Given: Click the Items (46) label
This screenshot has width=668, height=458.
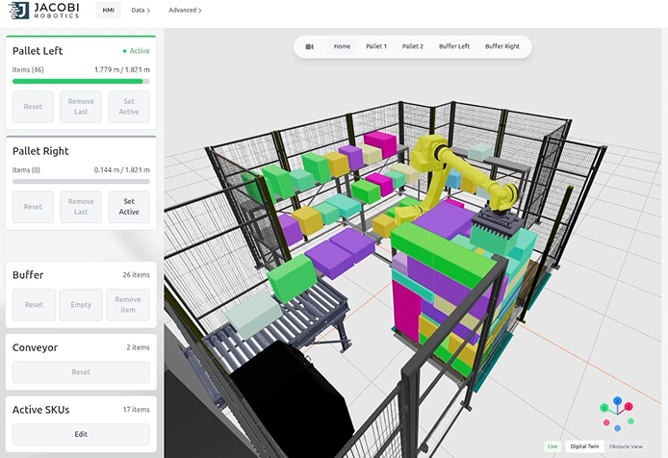Looking at the screenshot, I should click(x=28, y=69).
